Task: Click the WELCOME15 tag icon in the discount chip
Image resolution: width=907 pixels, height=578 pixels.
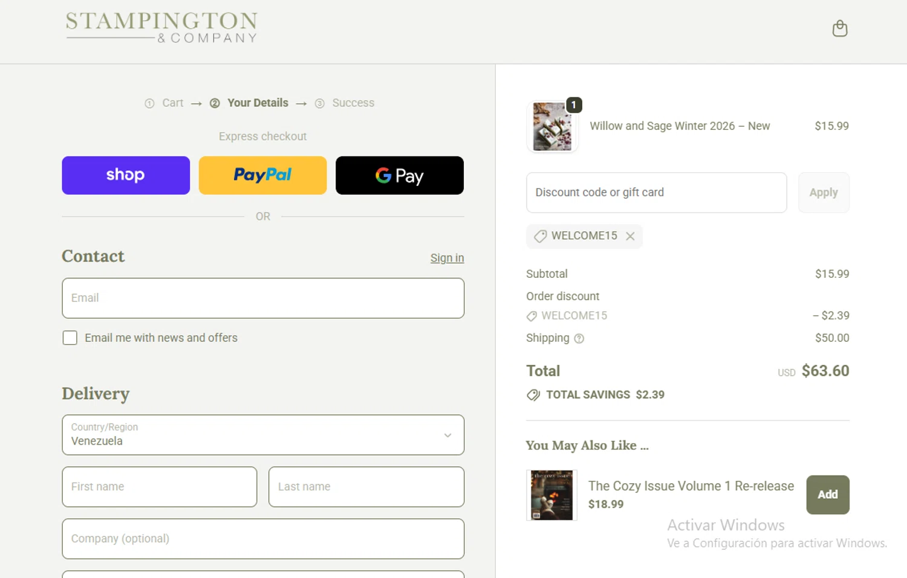Action: pyautogui.click(x=540, y=236)
